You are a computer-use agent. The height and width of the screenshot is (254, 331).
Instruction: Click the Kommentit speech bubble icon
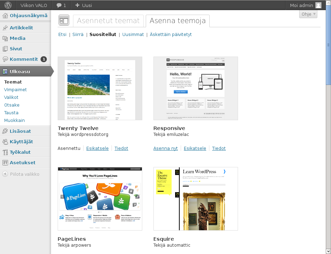pyautogui.click(x=5, y=59)
